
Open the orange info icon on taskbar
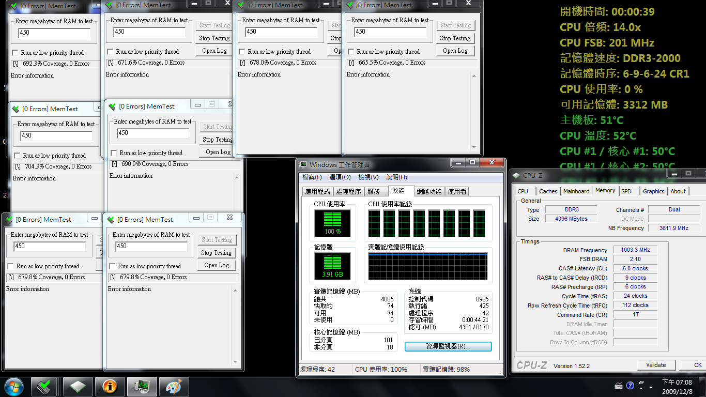pos(110,387)
